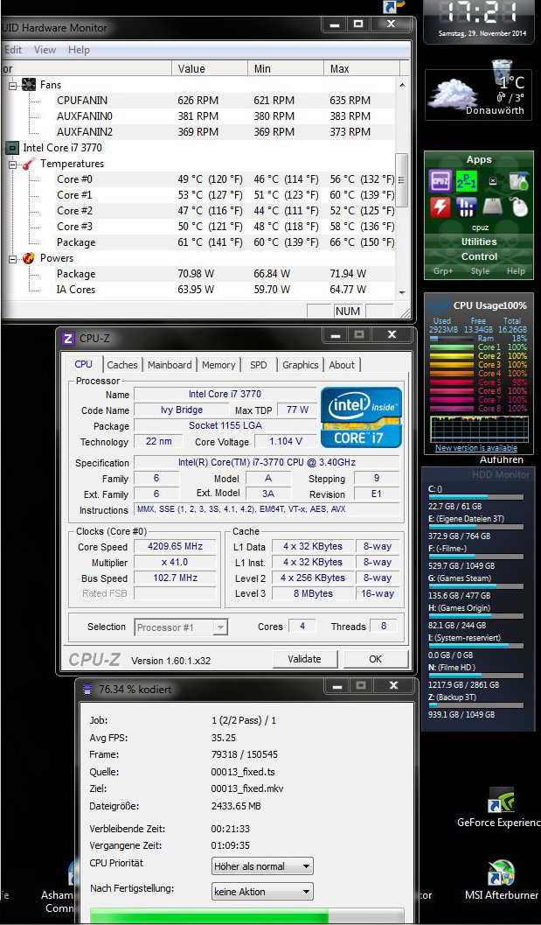The height and width of the screenshot is (925, 541).
Task: Launch CPU-Z from the Apps gadget
Action: coord(440,180)
